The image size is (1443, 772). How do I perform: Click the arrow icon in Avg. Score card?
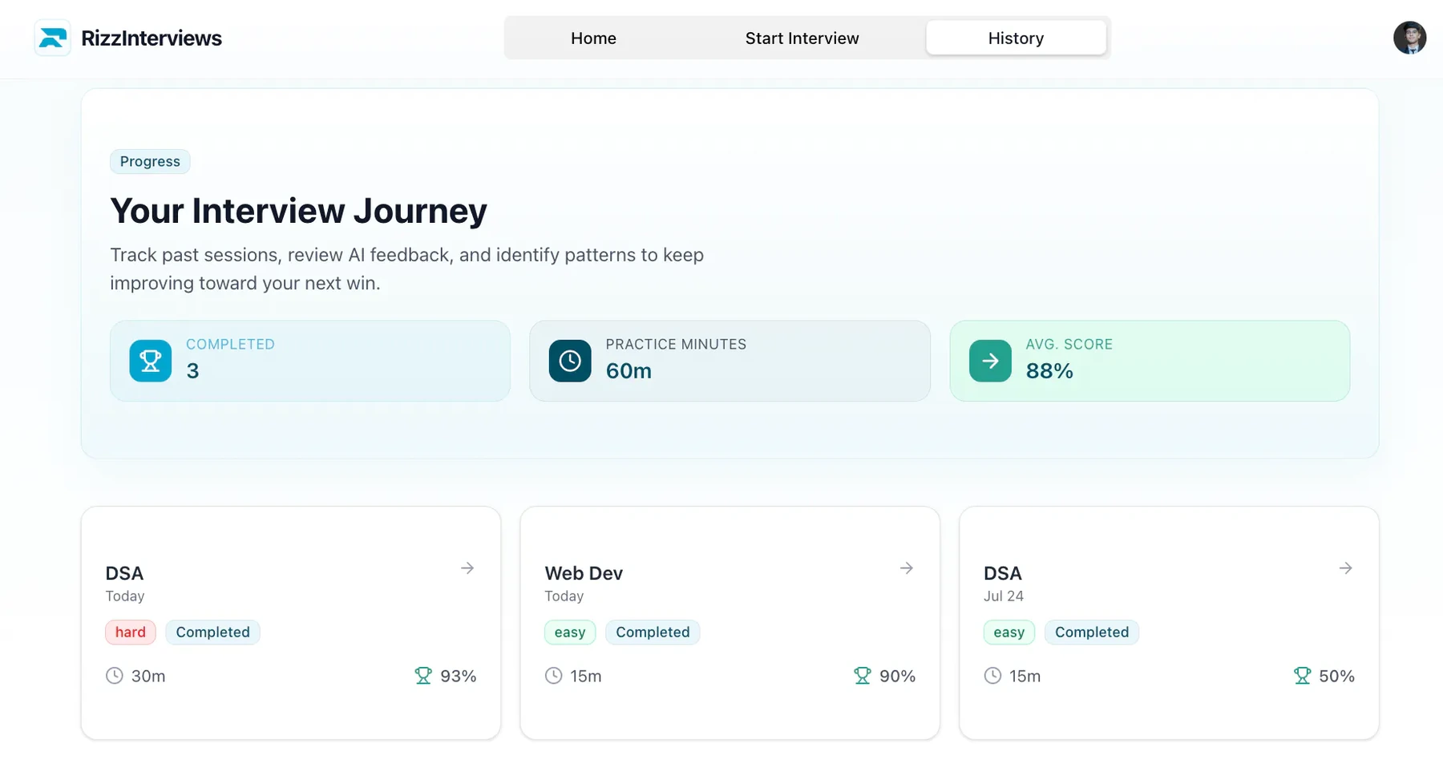coord(990,361)
